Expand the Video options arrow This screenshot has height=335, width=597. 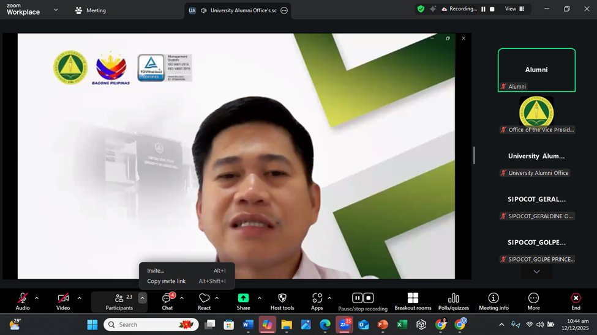(x=79, y=298)
